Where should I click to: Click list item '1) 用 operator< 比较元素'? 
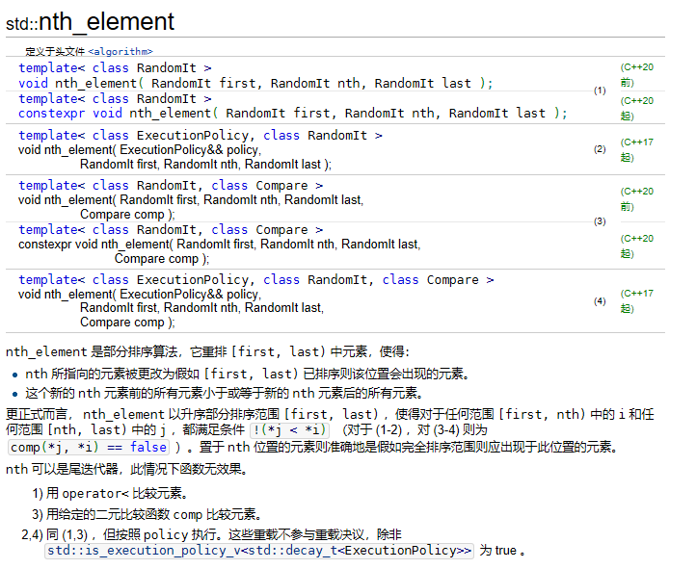(x=110, y=493)
